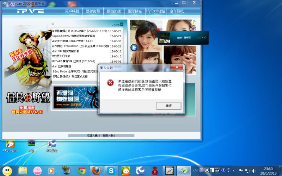The height and width of the screenshot is (176, 282).
Task: Switch to Firefox in the taskbar
Action: click(96, 171)
